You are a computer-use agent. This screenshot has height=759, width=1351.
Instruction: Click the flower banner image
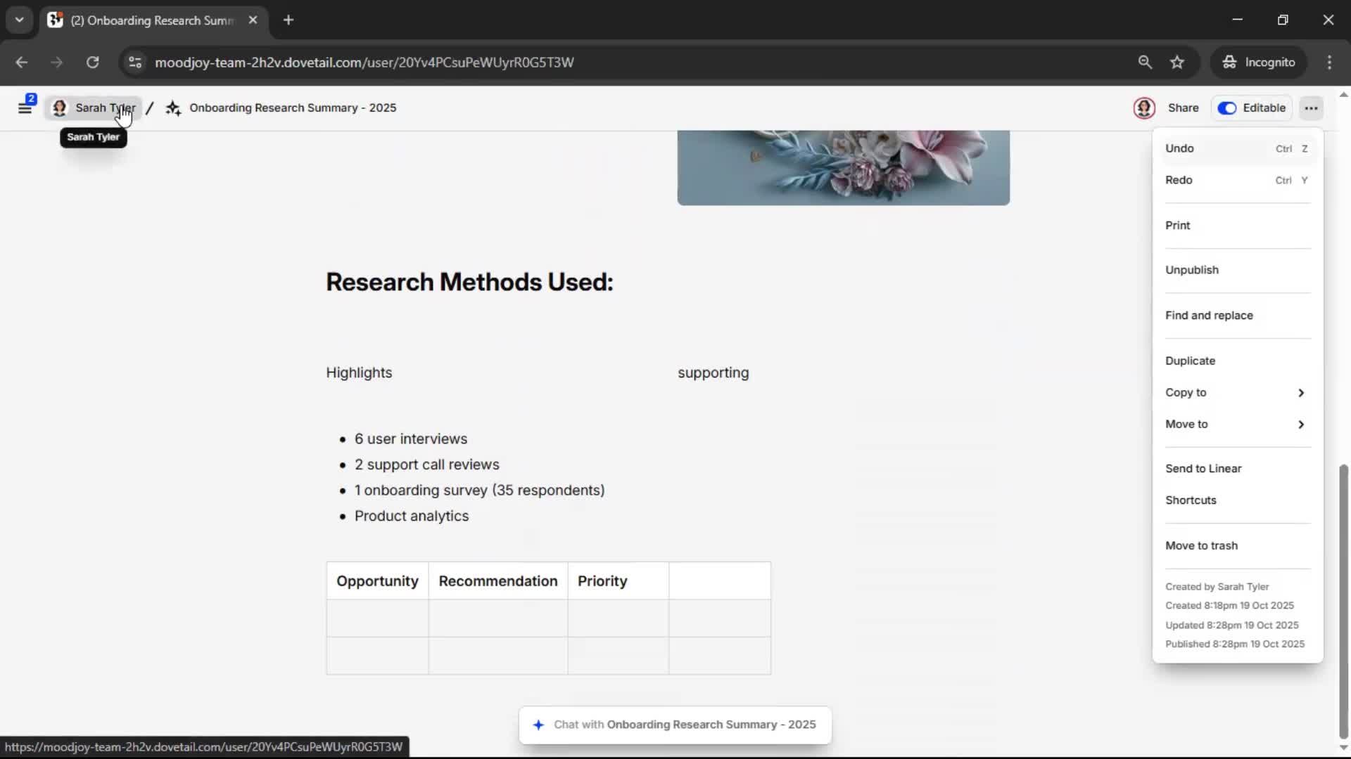coord(843,167)
